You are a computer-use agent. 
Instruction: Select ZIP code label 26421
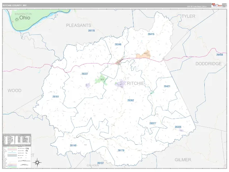[167, 86]
